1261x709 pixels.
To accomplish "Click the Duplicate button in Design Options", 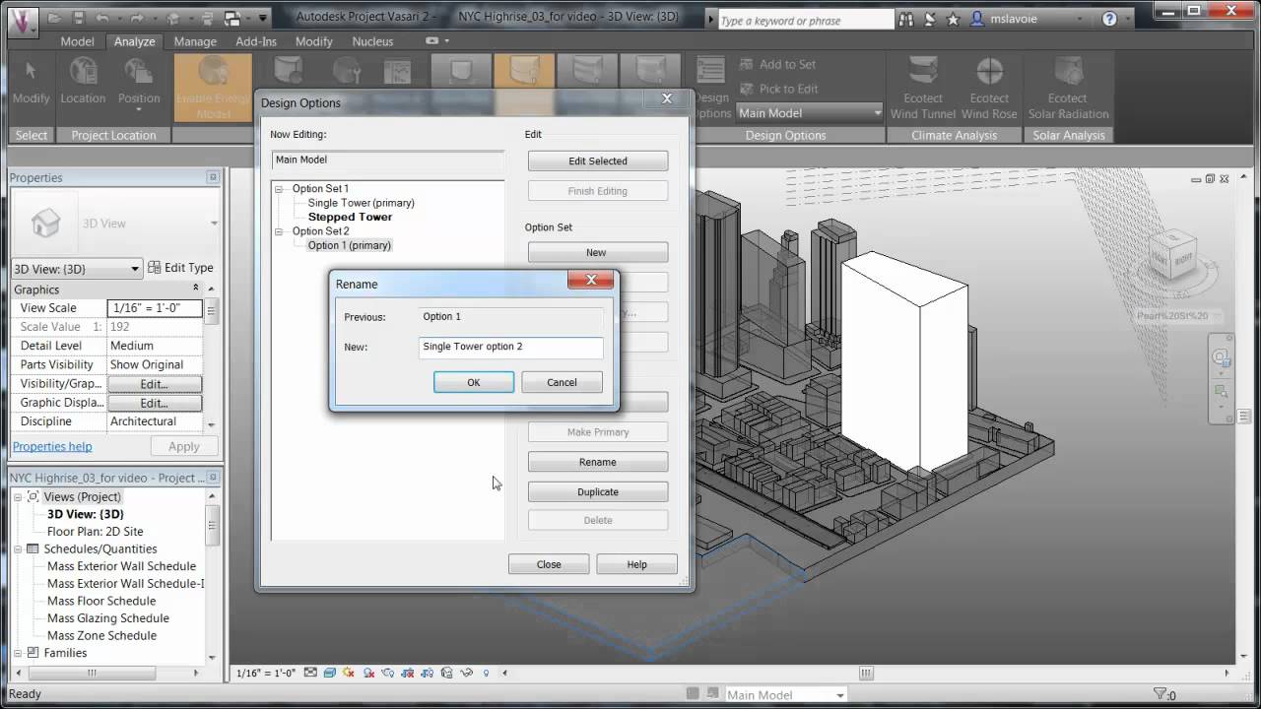I will coord(597,491).
